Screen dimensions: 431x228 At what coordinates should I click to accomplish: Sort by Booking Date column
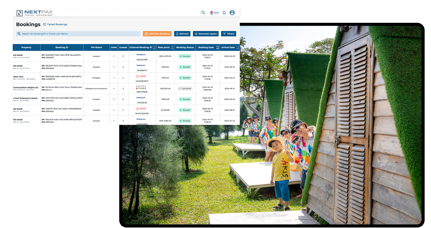click(x=217, y=47)
